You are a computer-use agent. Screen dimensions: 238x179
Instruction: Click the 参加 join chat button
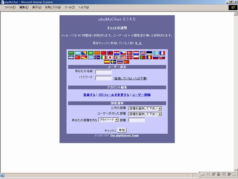(122, 130)
